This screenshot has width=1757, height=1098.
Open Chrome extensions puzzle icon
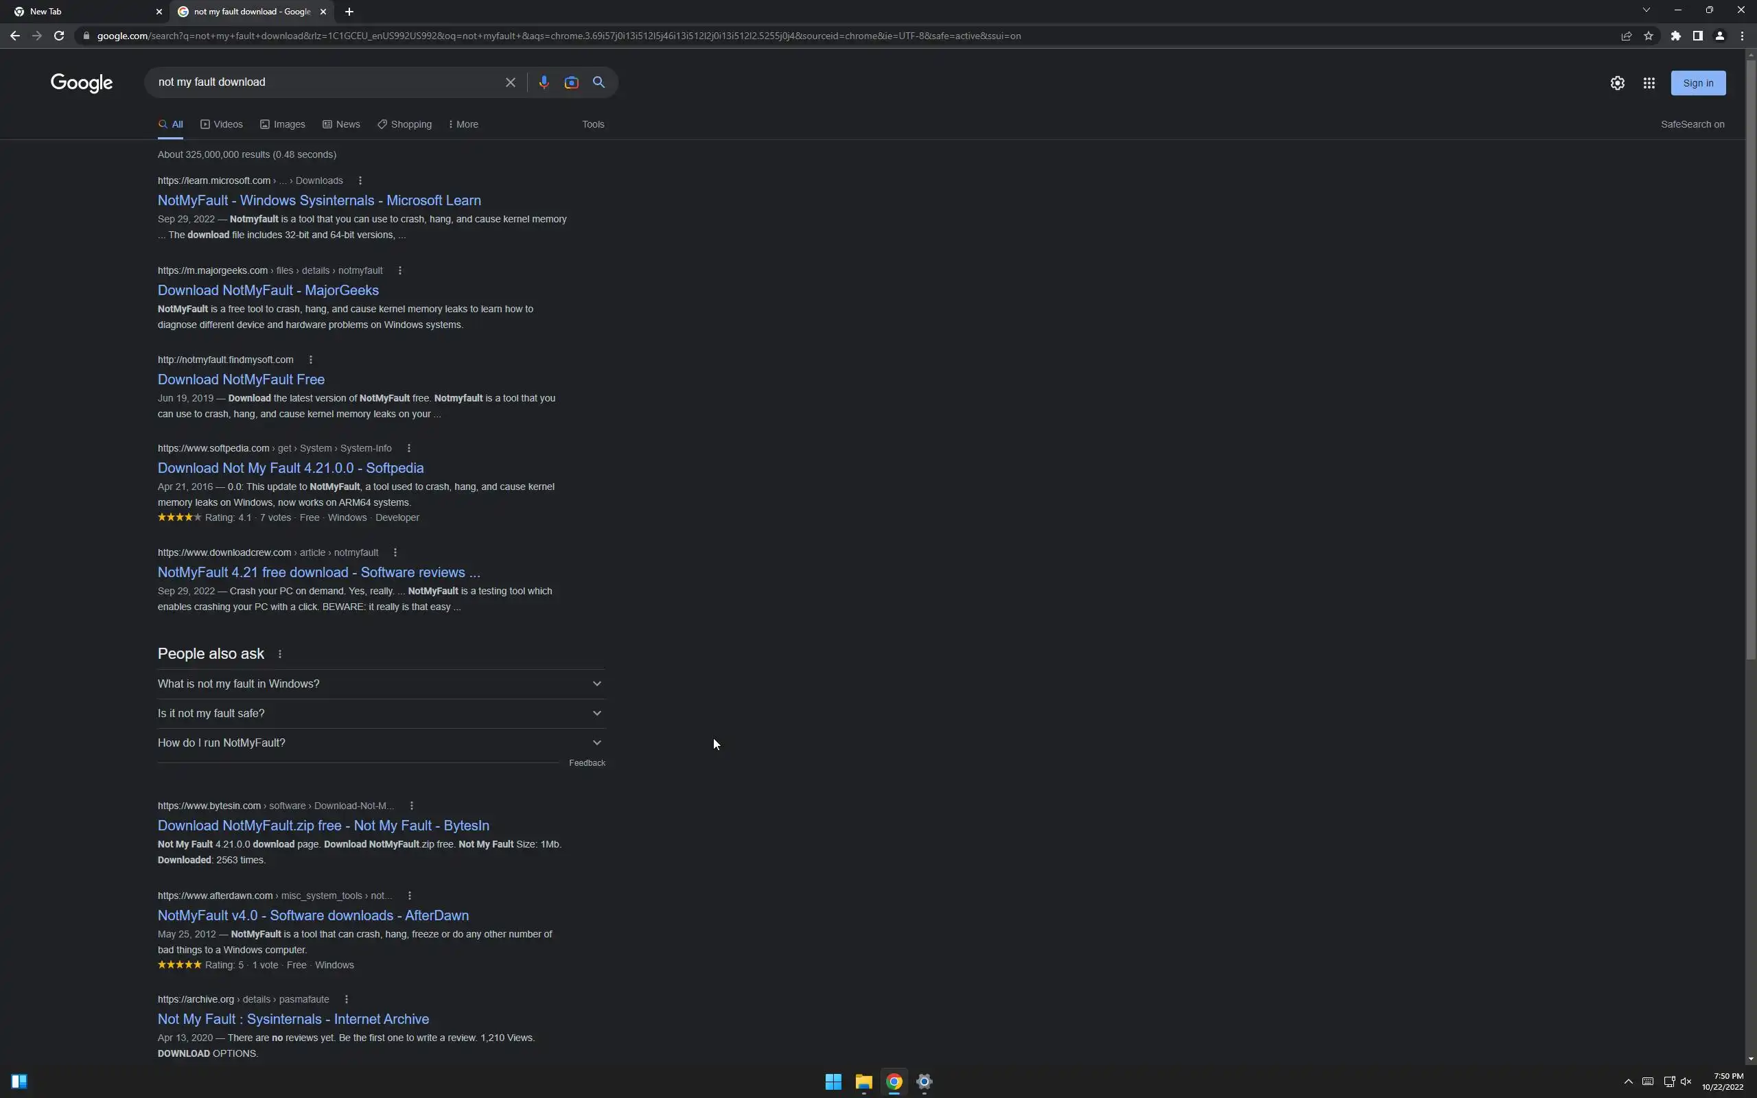pos(1676,36)
